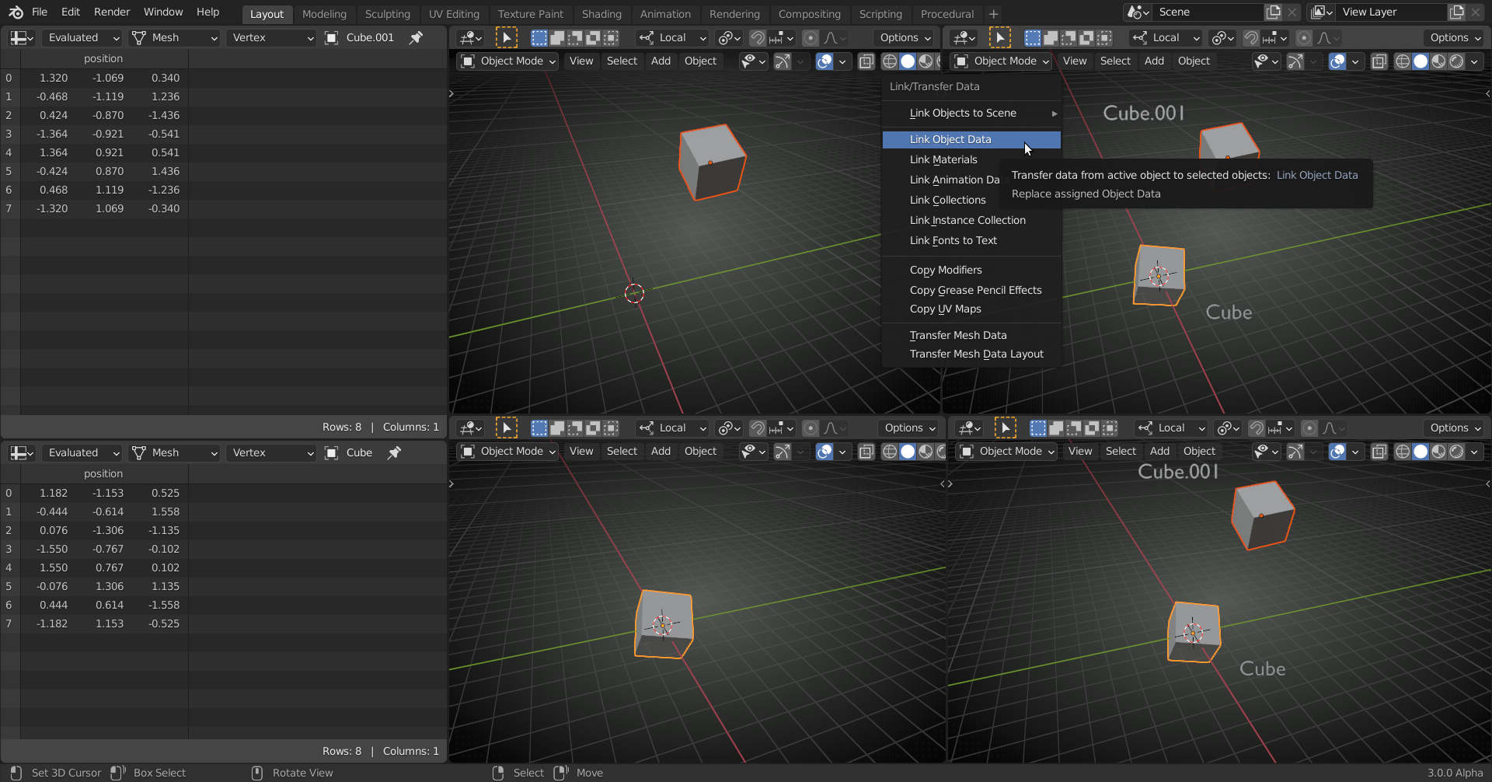Open the editor type button of top-right 3D viewport

(964, 37)
